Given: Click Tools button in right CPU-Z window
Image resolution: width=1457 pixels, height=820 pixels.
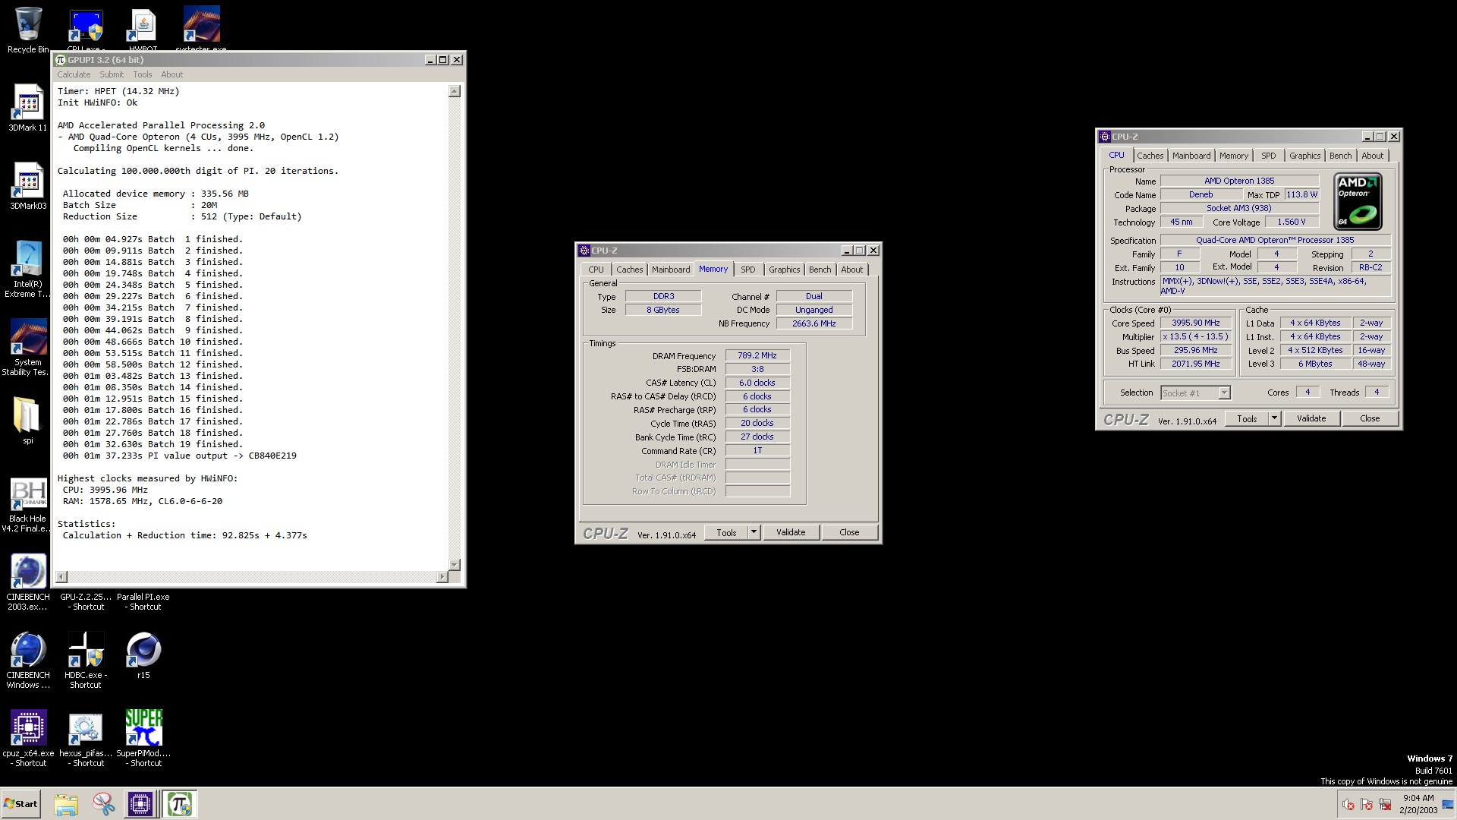Looking at the screenshot, I should 1247,419.
